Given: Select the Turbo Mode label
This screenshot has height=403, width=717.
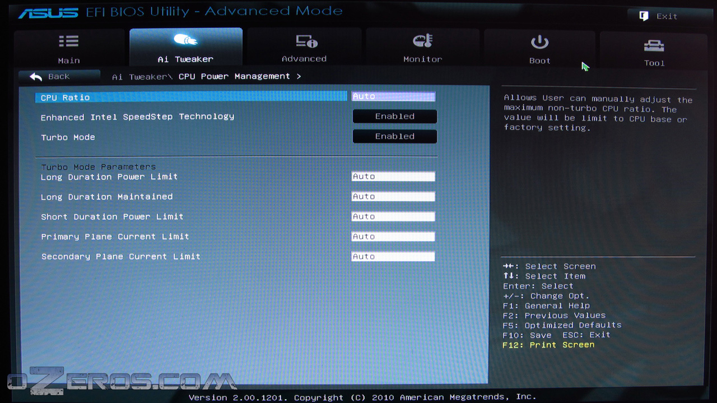Looking at the screenshot, I should pyautogui.click(x=68, y=137).
